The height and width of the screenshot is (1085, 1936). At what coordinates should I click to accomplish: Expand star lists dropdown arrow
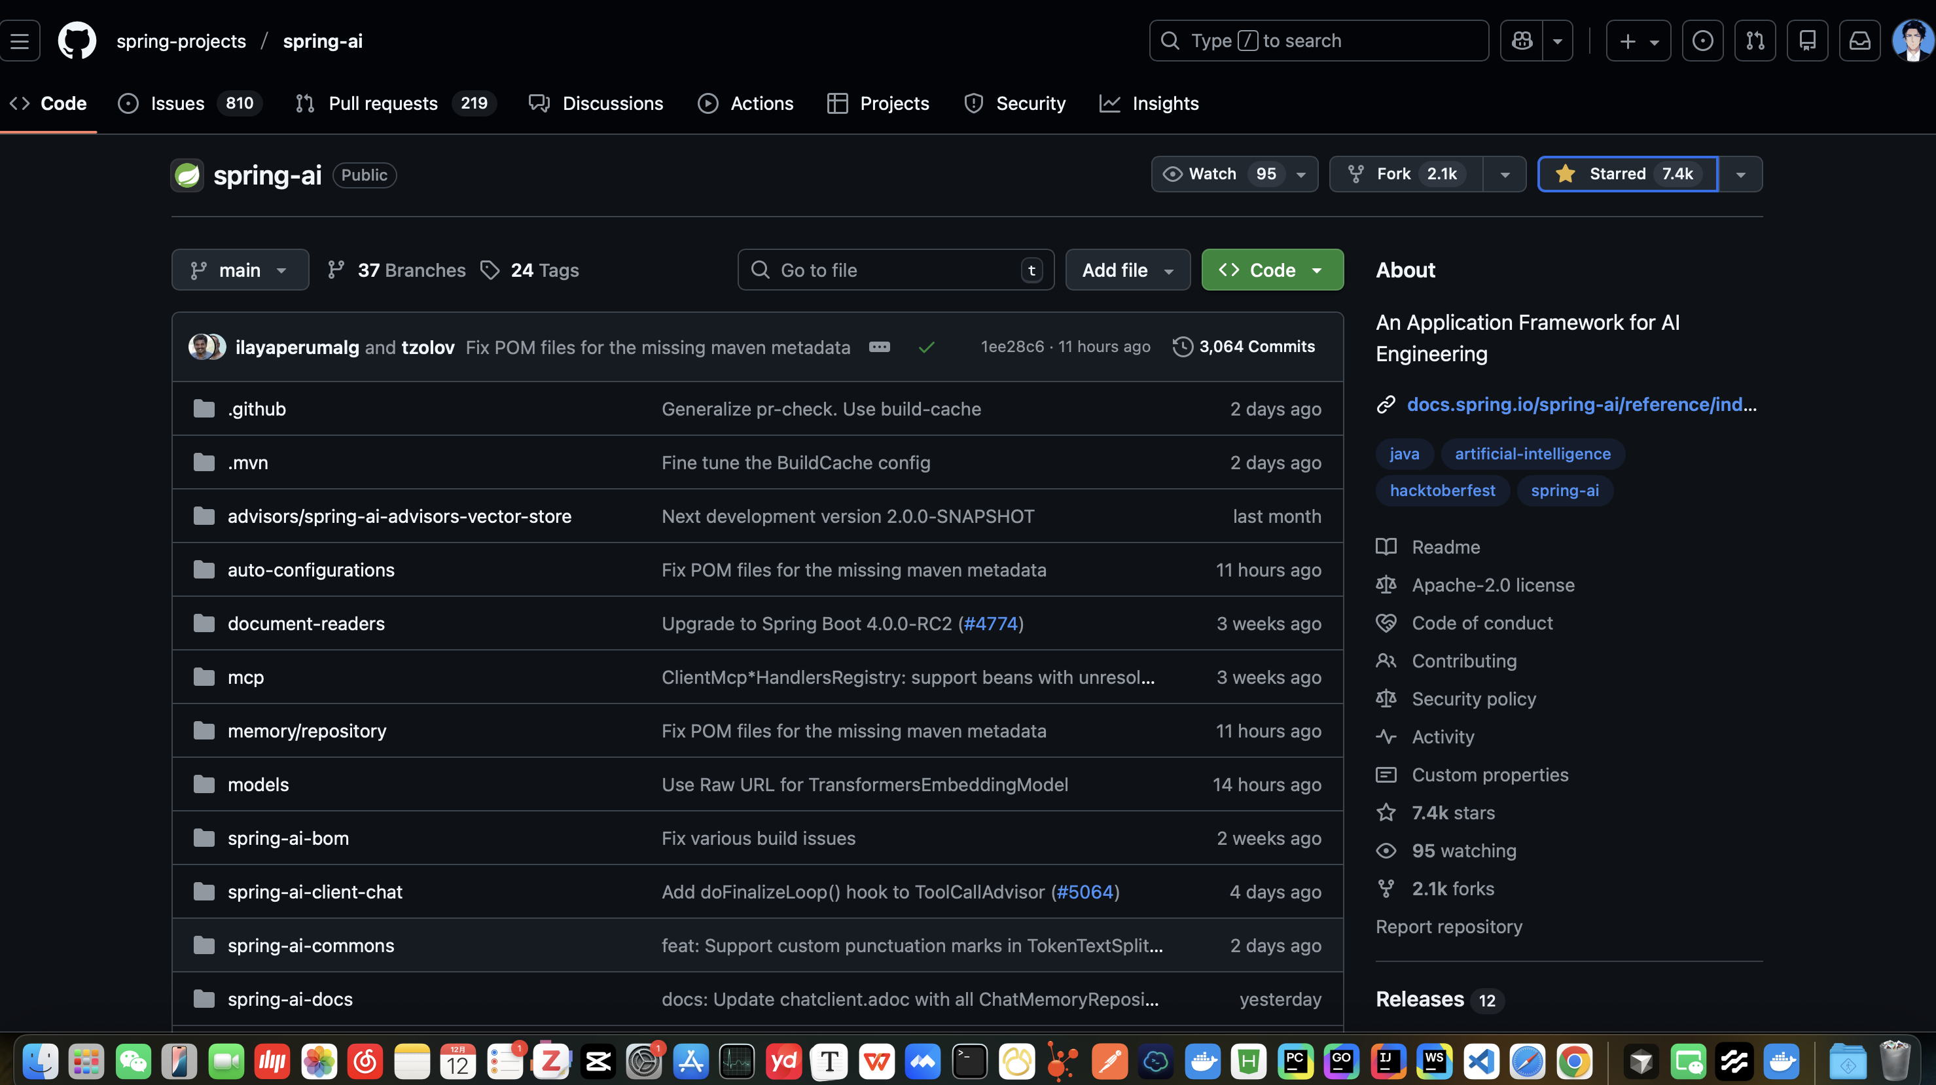[1740, 174]
